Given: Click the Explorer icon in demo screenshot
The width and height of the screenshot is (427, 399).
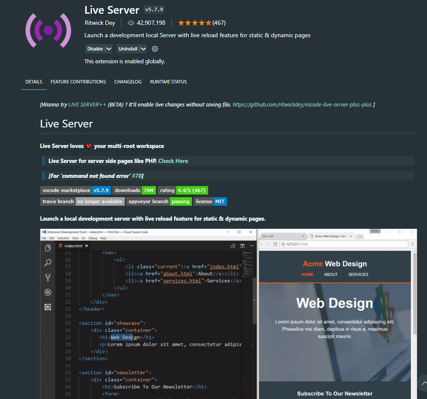Looking at the screenshot, I should click(48, 248).
